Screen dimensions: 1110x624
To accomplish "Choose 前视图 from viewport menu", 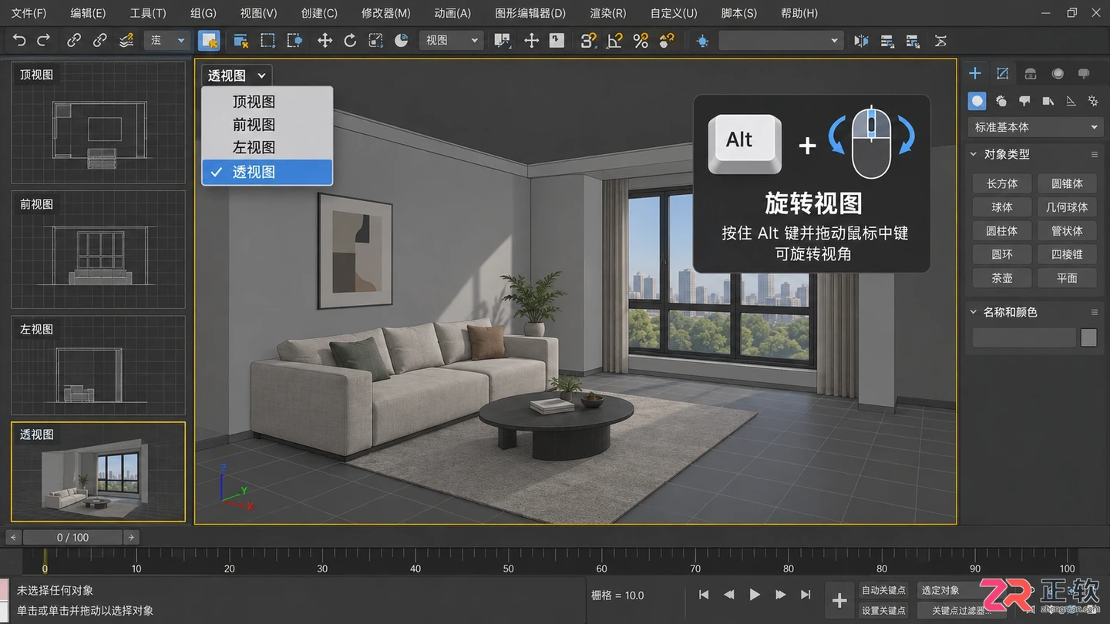I will pos(267,125).
